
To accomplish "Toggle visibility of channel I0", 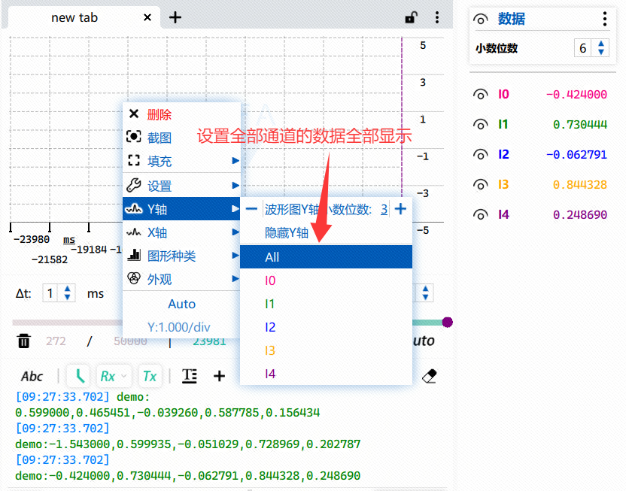I will [x=480, y=94].
